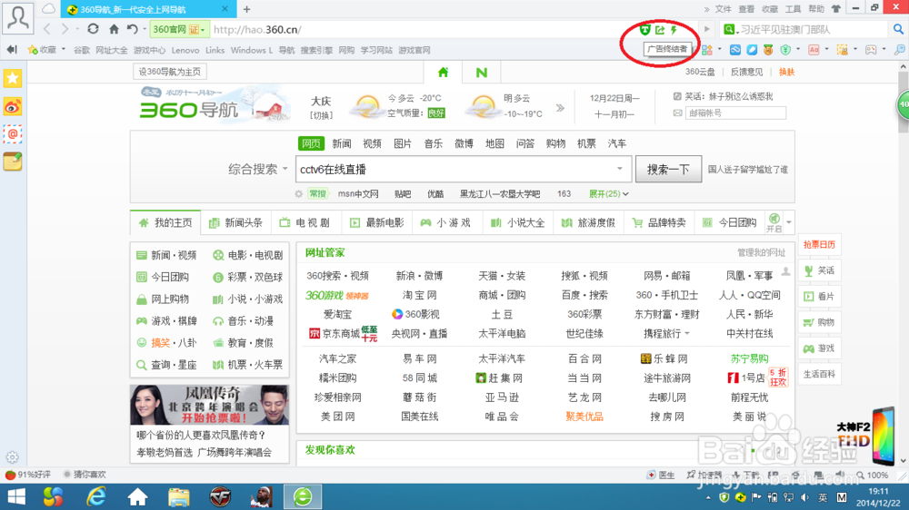The width and height of the screenshot is (909, 510).
Task: Click the user profile avatar icon
Action: [x=18, y=17]
